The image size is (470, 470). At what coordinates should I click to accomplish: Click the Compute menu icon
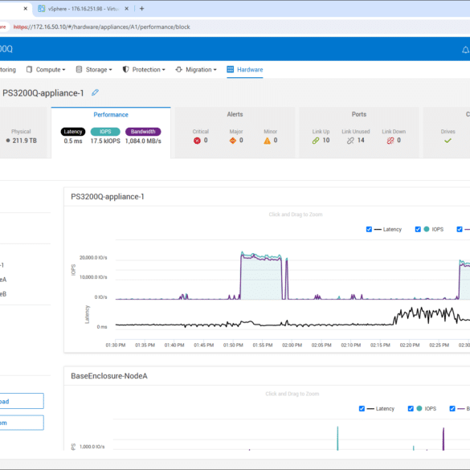tap(29, 70)
